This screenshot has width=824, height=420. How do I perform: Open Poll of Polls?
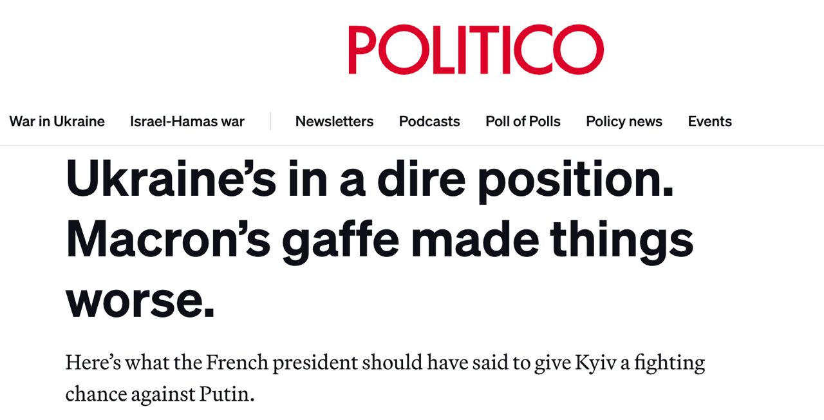(523, 121)
